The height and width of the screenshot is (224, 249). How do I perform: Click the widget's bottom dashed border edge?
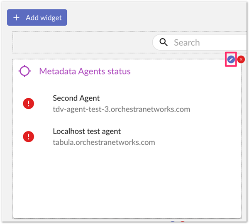tap(124, 218)
